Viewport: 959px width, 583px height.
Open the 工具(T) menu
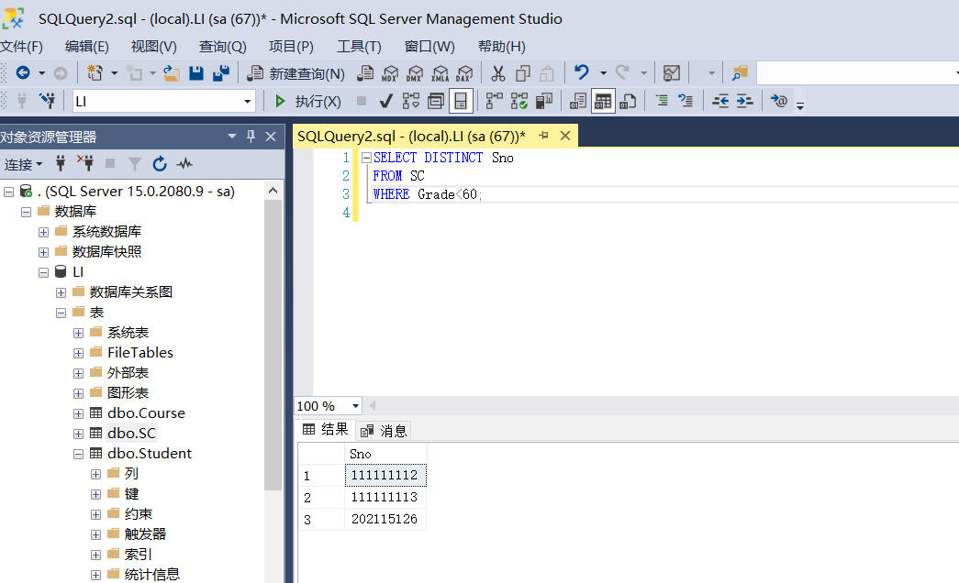359,47
